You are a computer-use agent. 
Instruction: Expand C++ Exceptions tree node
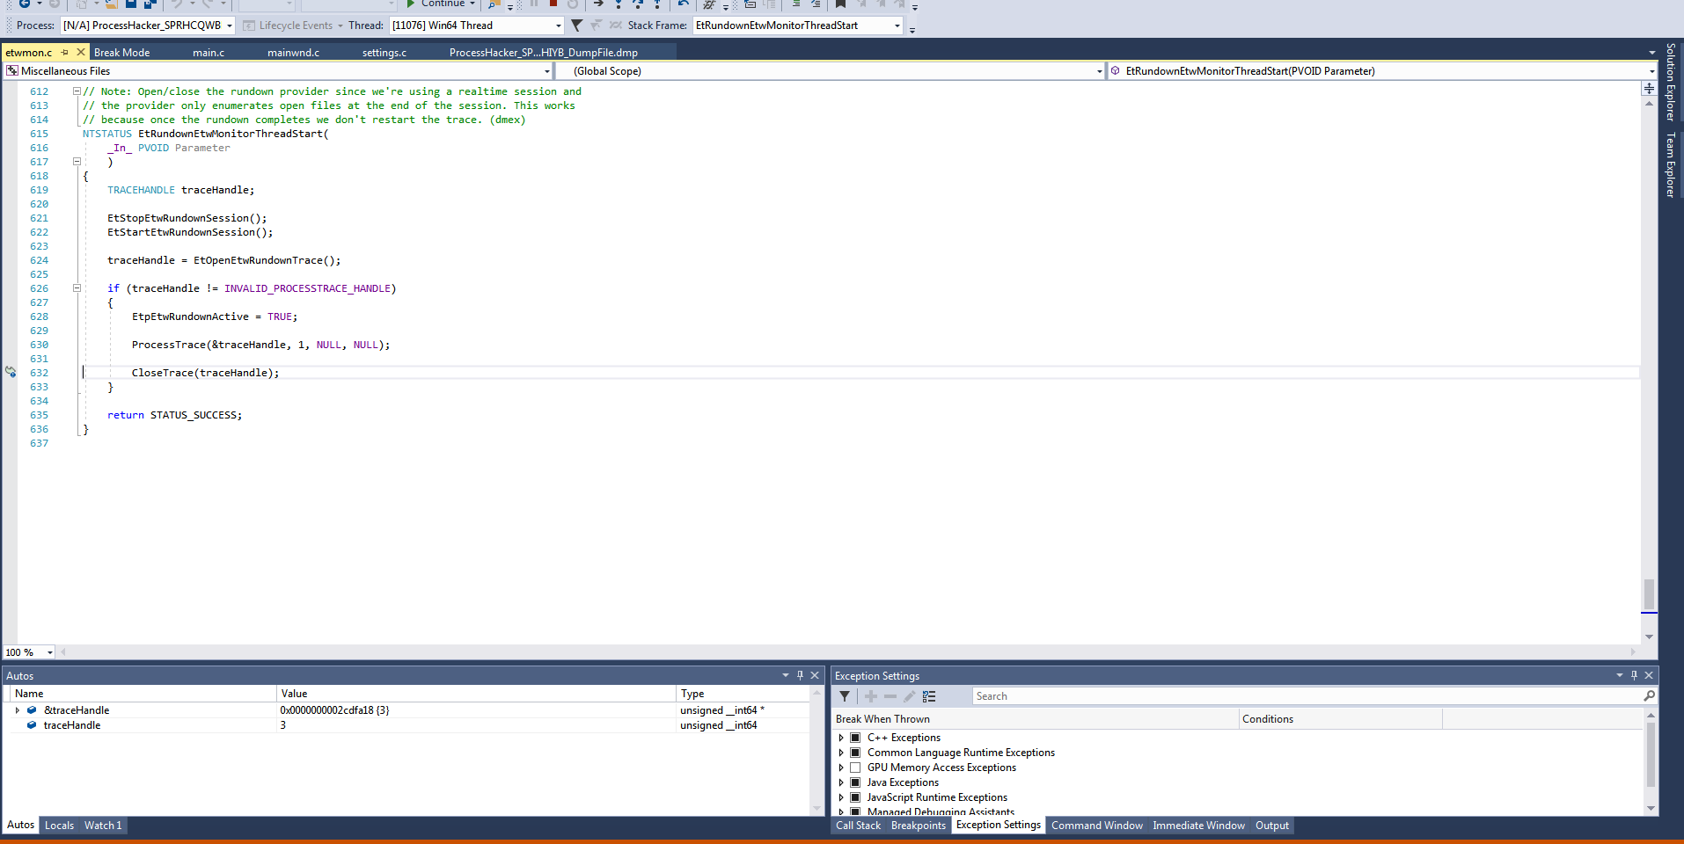[x=841, y=738]
